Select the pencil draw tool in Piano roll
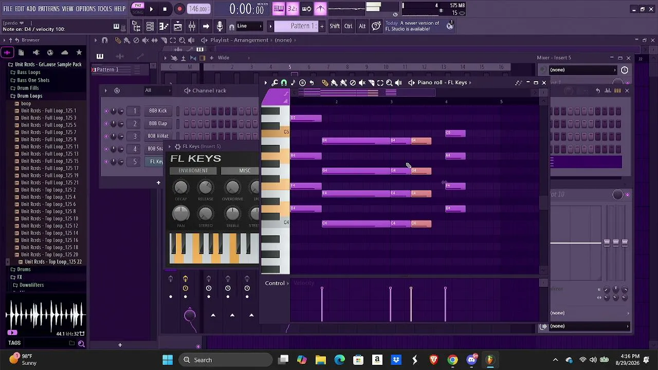Image resolution: width=658 pixels, height=370 pixels. click(x=325, y=83)
